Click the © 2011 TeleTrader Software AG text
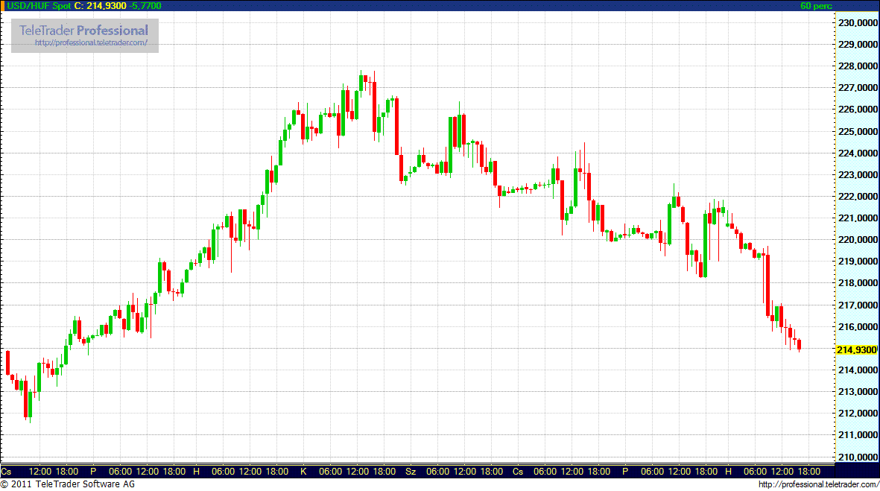The width and height of the screenshot is (880, 491). pyautogui.click(x=68, y=484)
